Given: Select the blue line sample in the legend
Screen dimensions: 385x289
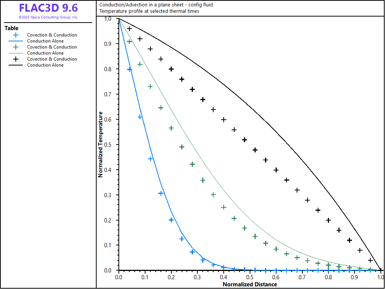Looking at the screenshot, I should click(x=15, y=41).
